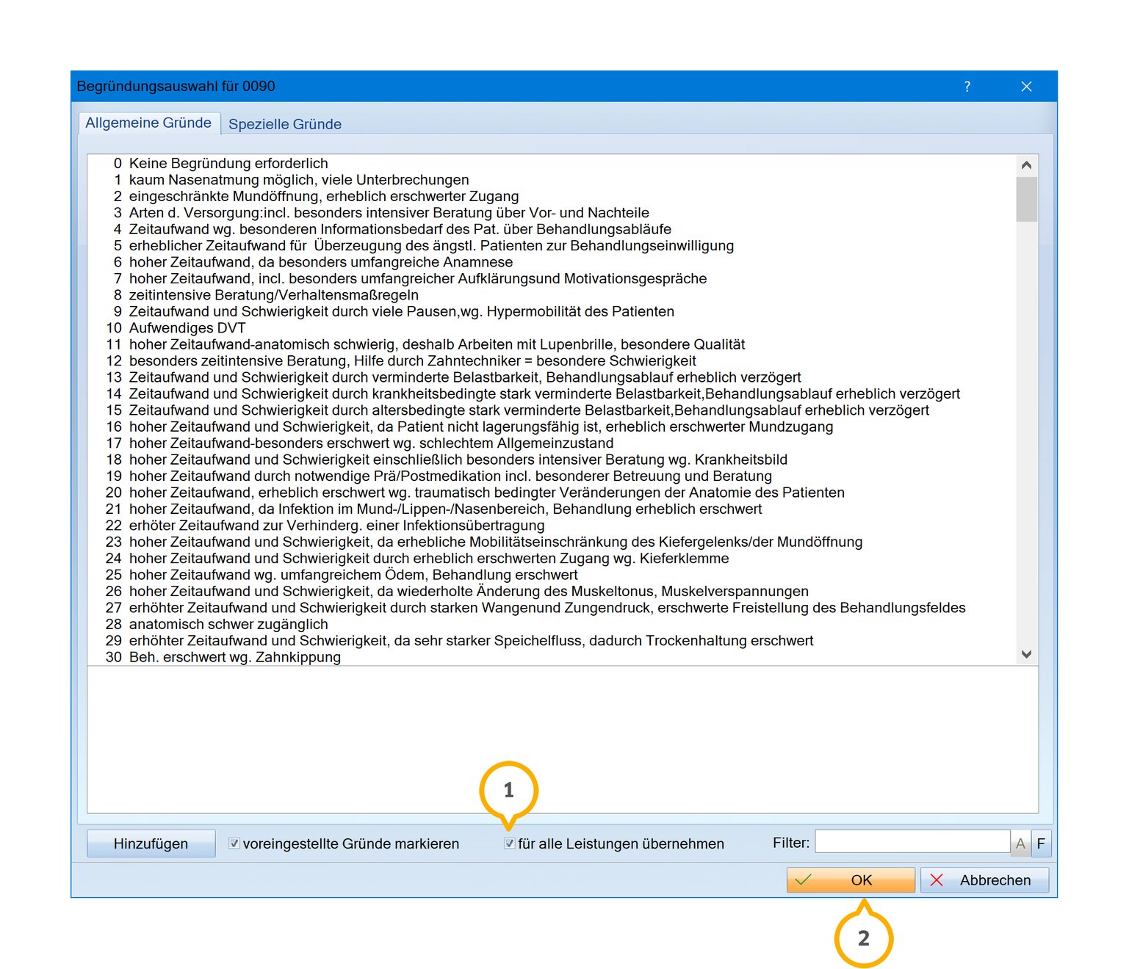Click the empty text area below the list
The image size is (1129, 969).
click(x=563, y=740)
